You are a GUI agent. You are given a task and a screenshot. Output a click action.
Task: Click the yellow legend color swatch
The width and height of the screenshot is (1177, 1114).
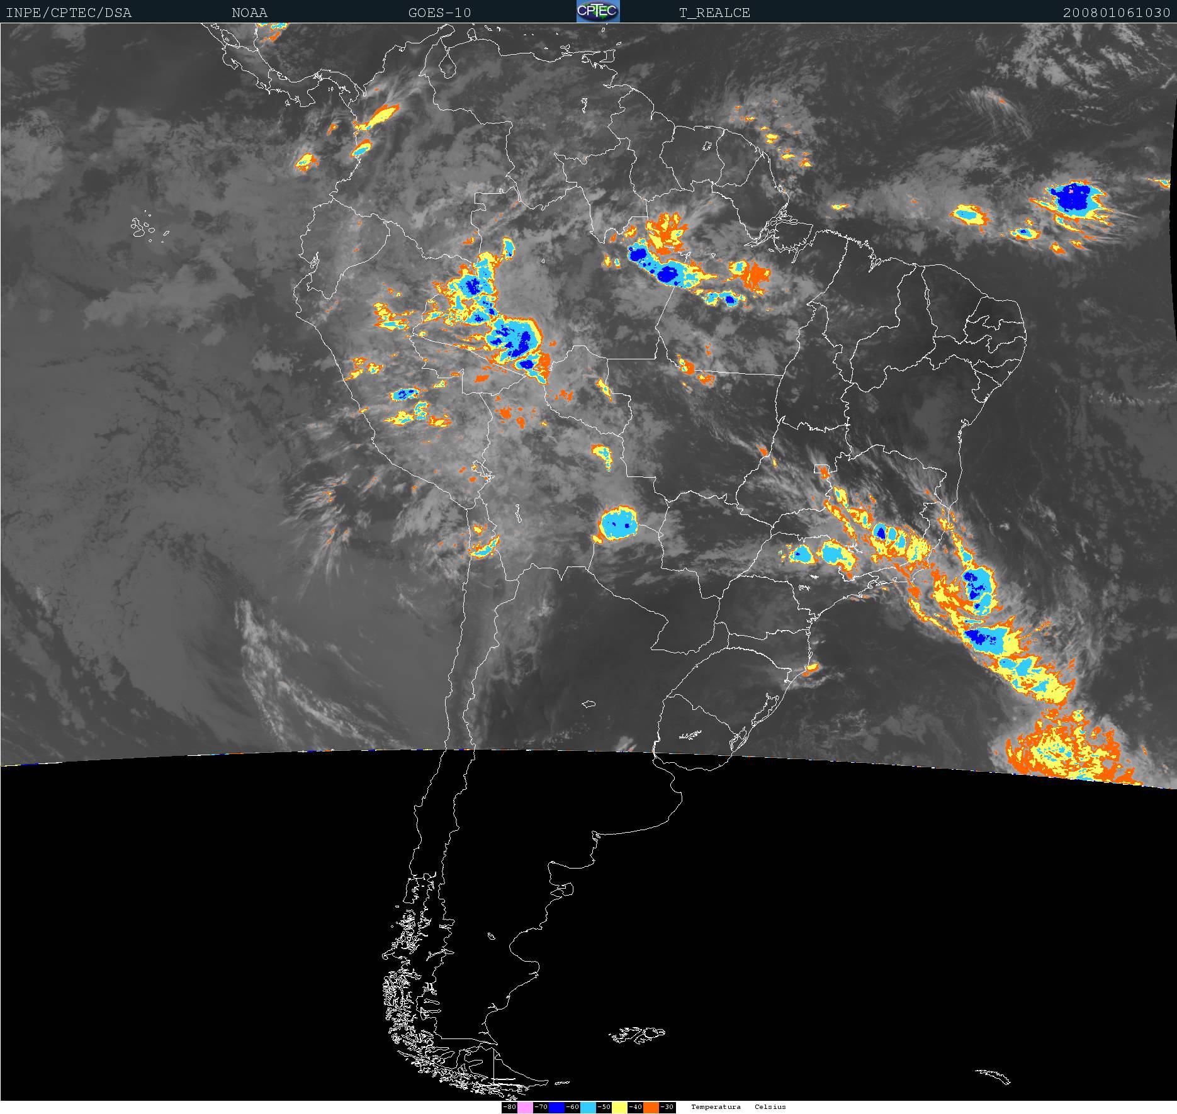click(619, 1107)
